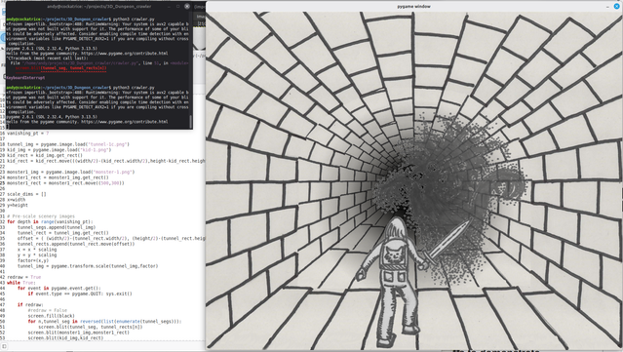Click the 'tunnel_segs.append(tunnel_img)' code line
The height and width of the screenshot is (352, 623).
point(57,227)
